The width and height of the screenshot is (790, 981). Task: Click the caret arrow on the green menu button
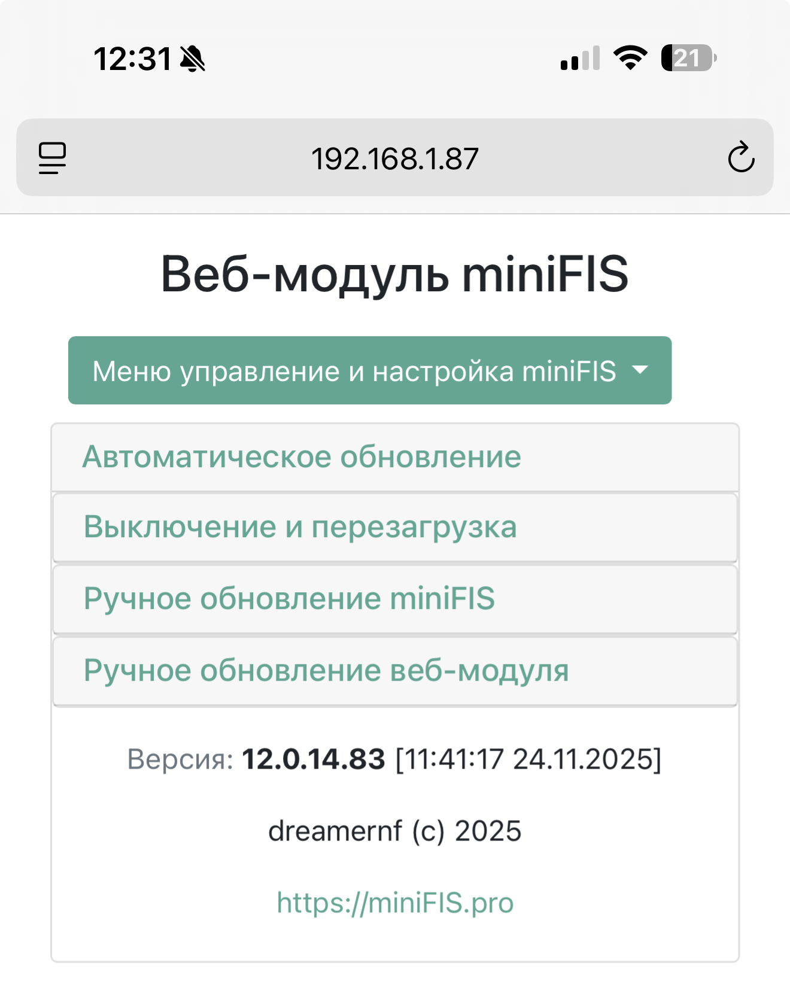tap(640, 370)
